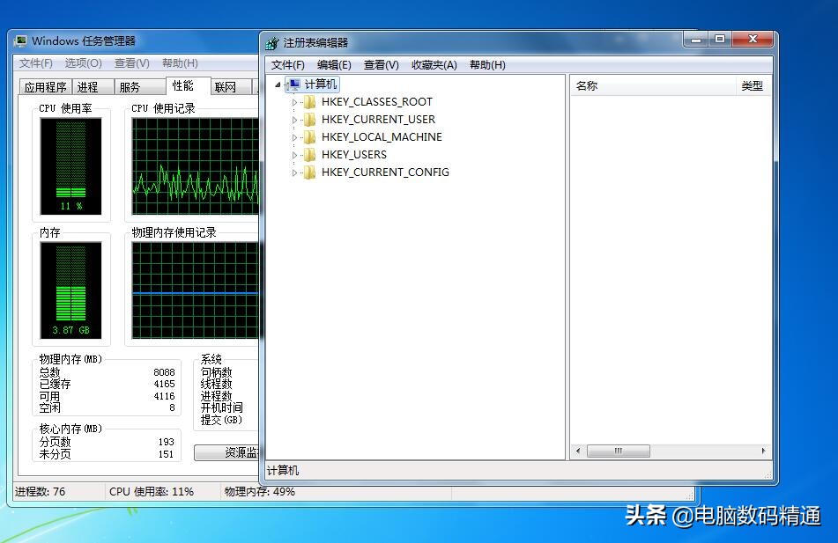The width and height of the screenshot is (838, 543).
Task: Open Task Manager's 选项(O) menu
Action: (84, 63)
